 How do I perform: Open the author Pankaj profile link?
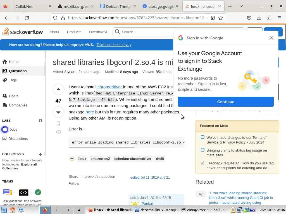click(x=147, y=204)
